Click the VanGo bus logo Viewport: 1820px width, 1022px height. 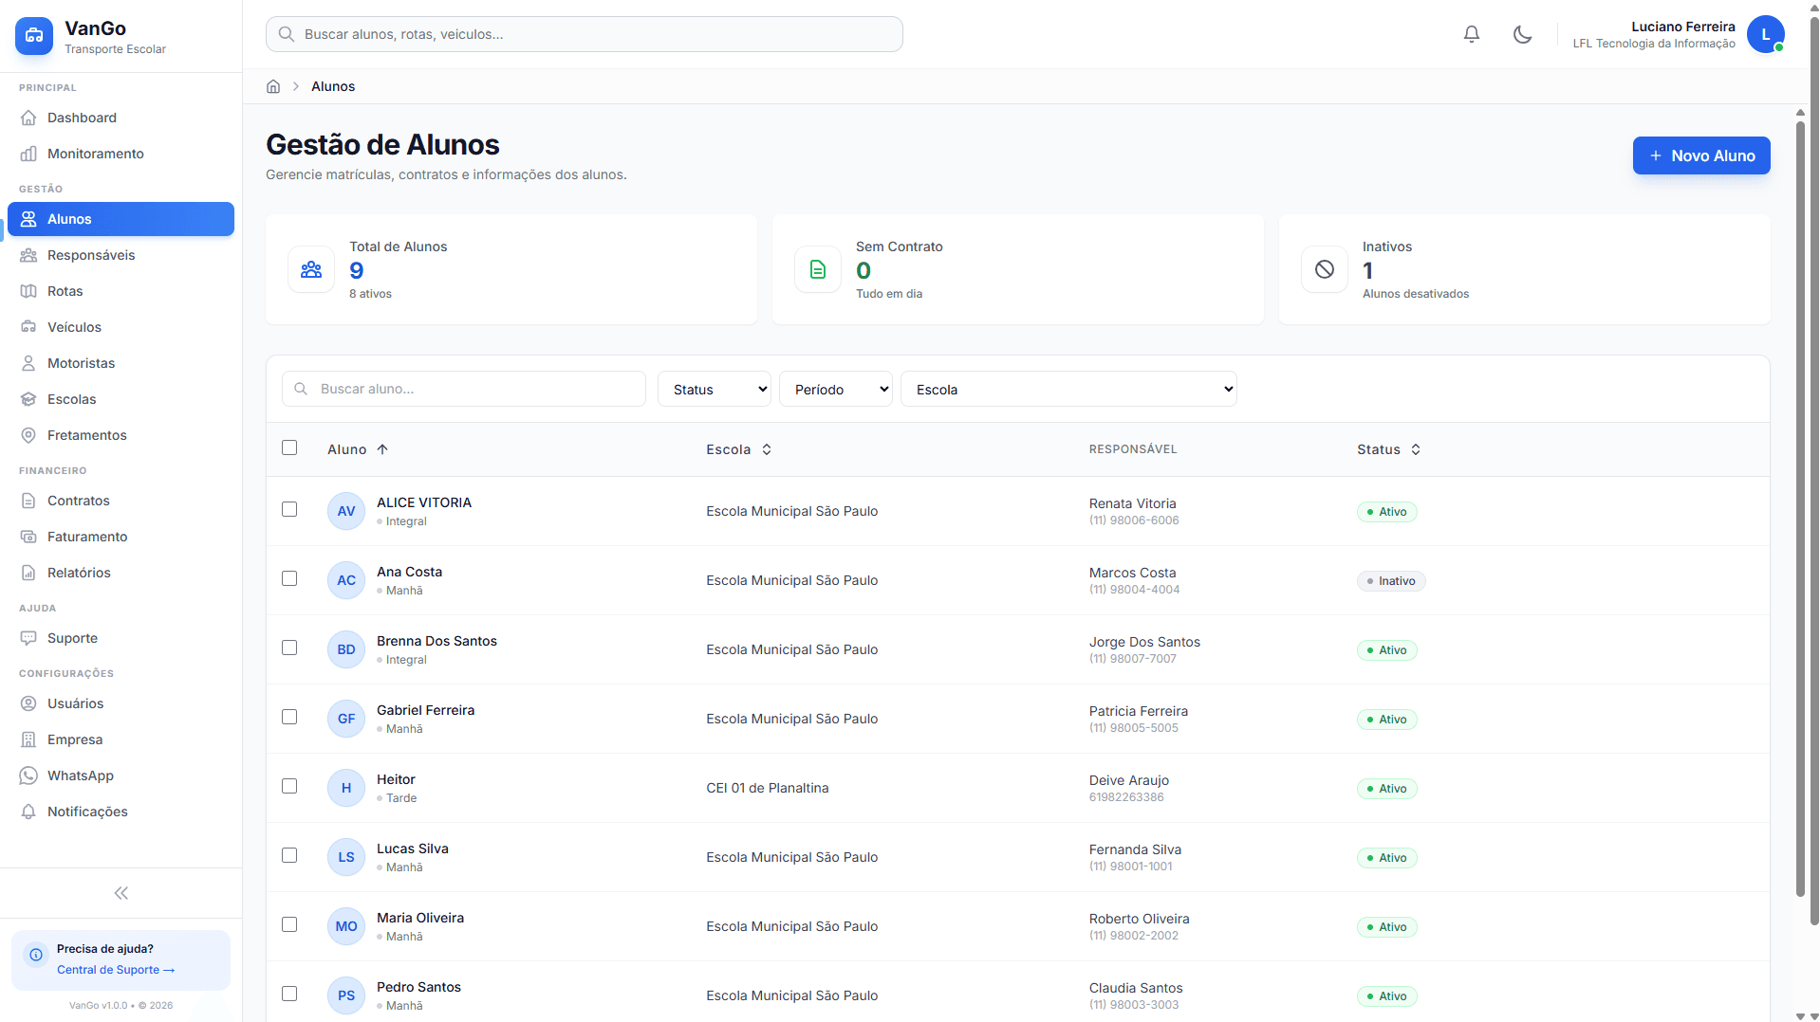tap(34, 36)
